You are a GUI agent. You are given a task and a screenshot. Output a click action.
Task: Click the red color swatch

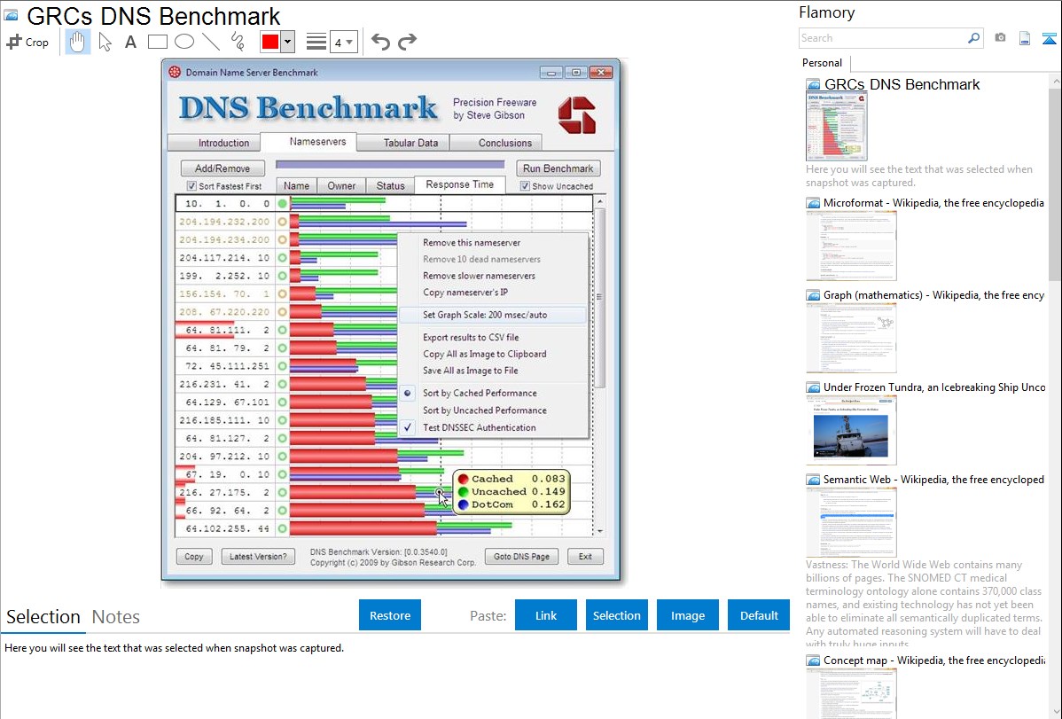click(x=270, y=42)
